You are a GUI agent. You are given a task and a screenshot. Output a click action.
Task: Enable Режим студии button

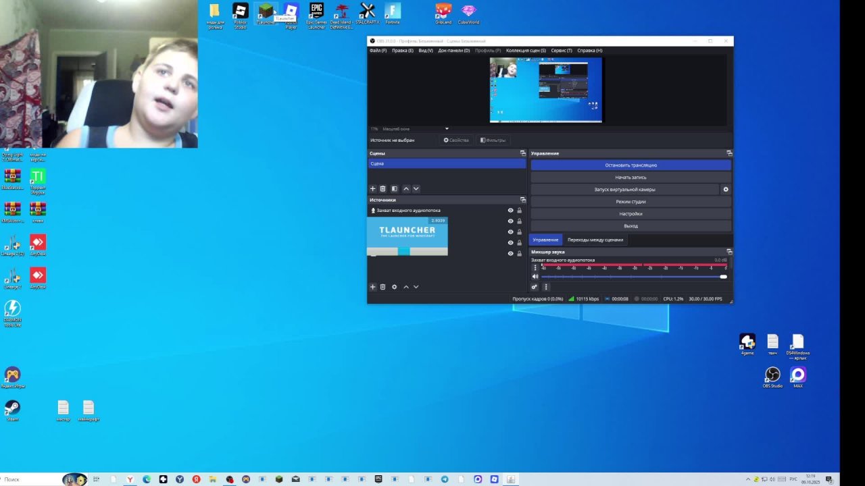click(631, 202)
